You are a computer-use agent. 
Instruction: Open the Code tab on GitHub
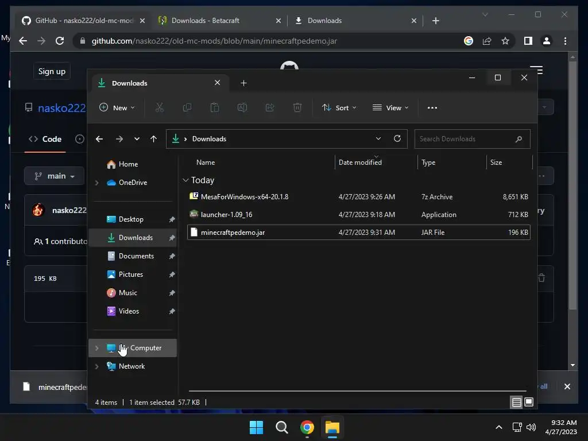pyautogui.click(x=45, y=139)
